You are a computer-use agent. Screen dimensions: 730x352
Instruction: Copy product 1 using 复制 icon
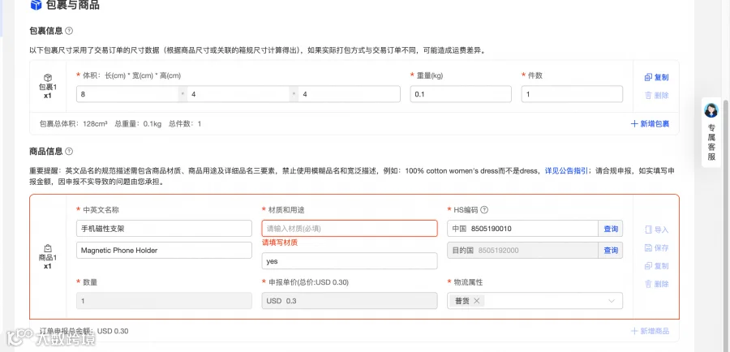(x=649, y=266)
